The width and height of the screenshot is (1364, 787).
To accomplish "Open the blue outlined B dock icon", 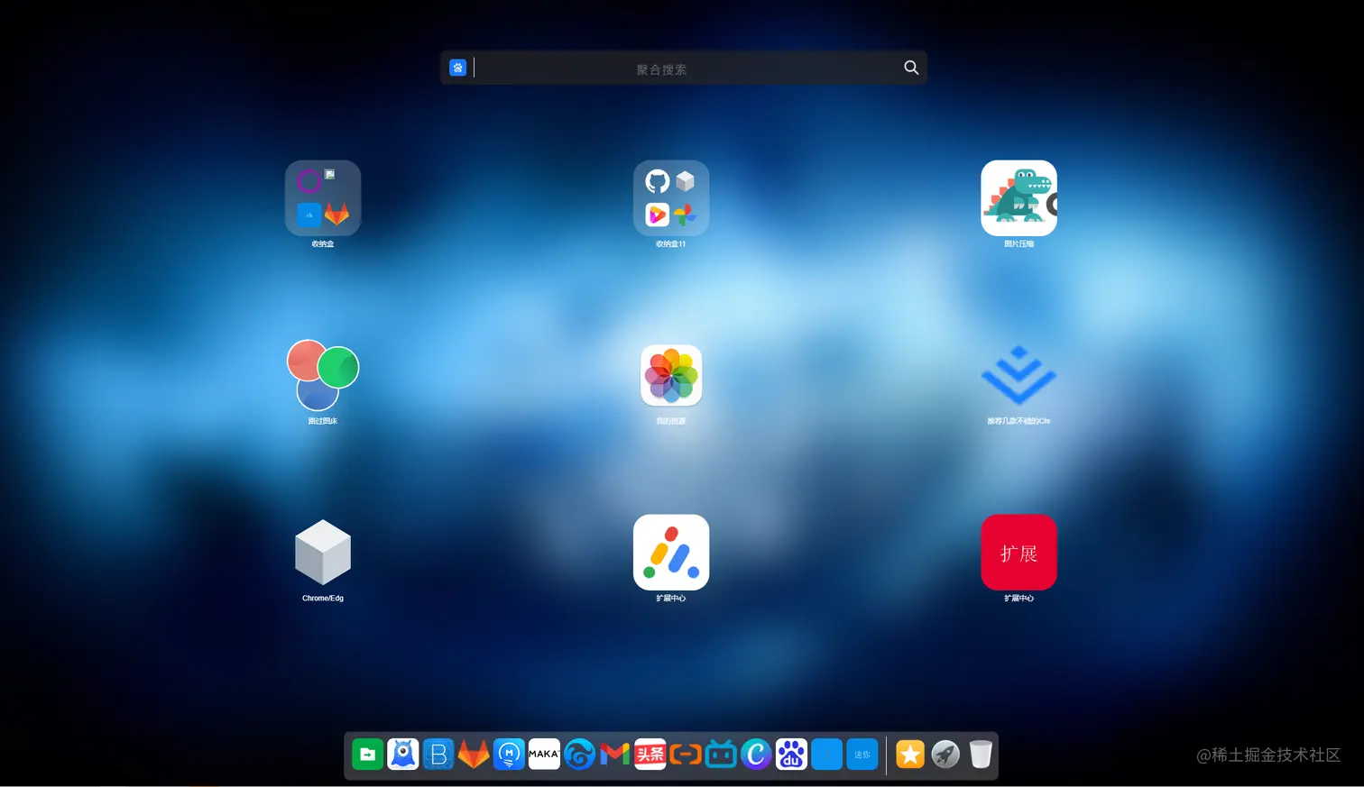I will tap(438, 755).
